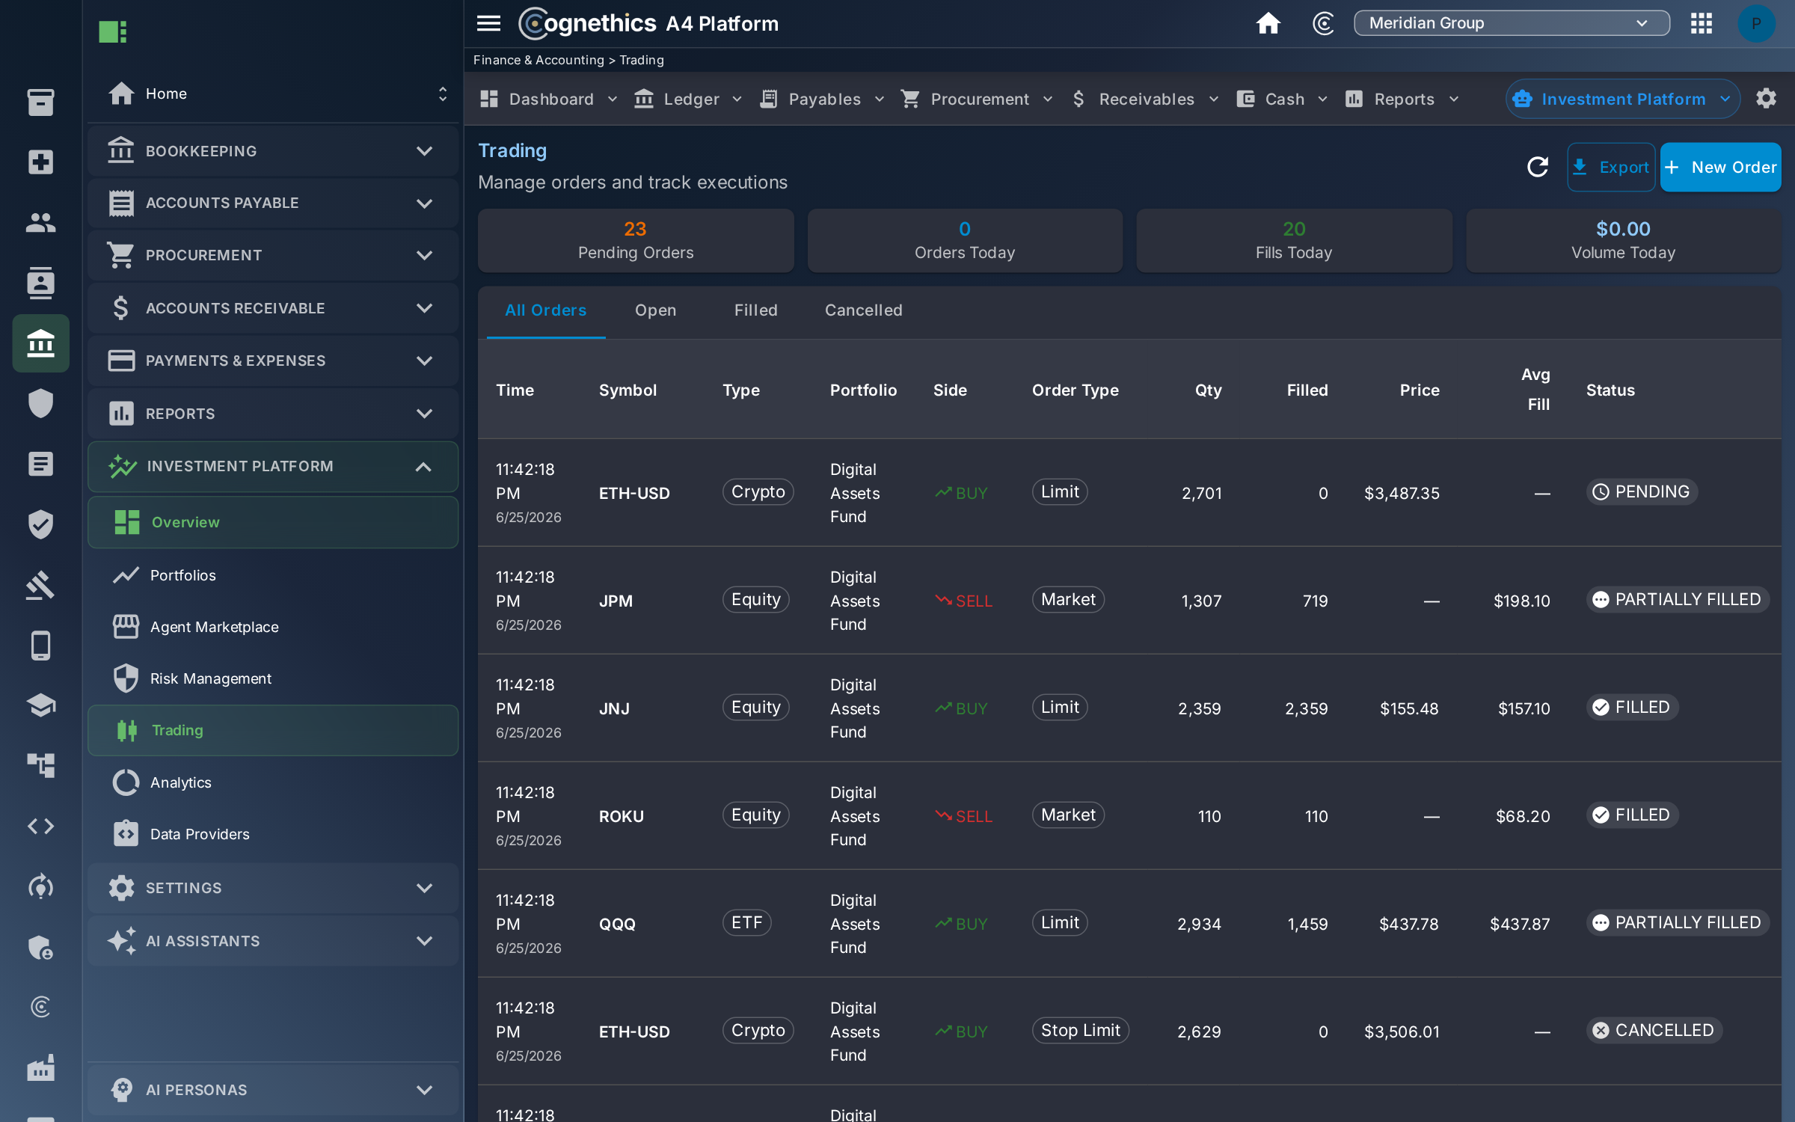The height and width of the screenshot is (1122, 1795).
Task: Open the document lines icon in left rail
Action: (x=40, y=464)
